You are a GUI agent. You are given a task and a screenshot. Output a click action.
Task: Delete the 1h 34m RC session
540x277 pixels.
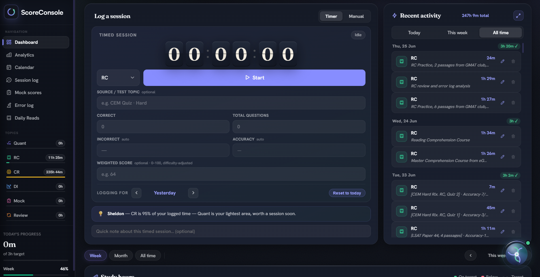(x=513, y=136)
